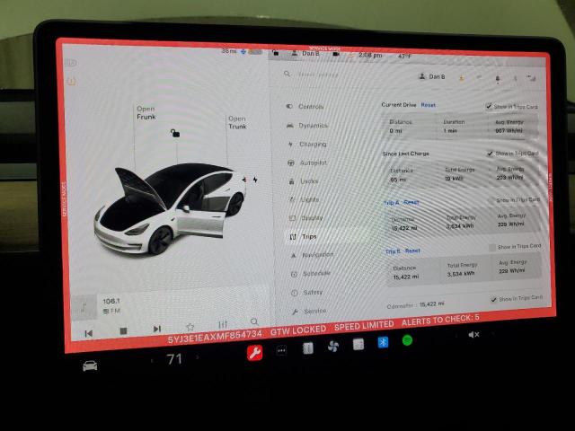Open the Spotify app icon
575x431 pixels.
click(407, 340)
